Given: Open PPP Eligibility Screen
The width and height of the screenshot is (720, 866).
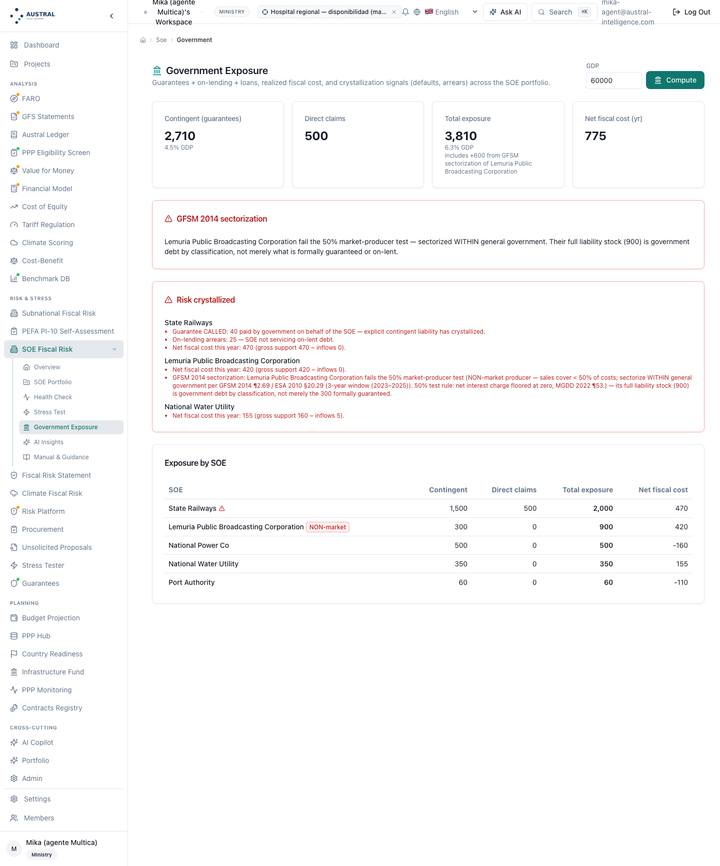Looking at the screenshot, I should (x=63, y=153).
